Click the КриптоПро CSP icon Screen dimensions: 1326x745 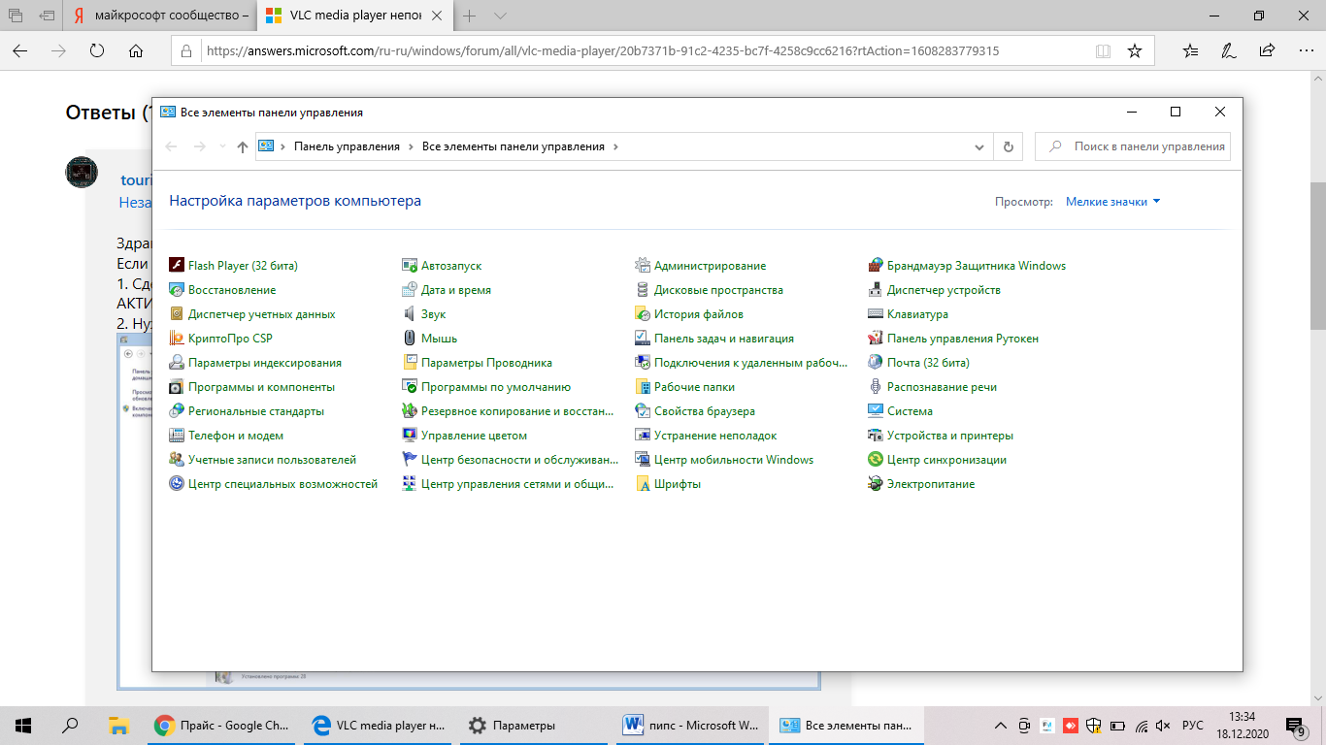point(177,338)
